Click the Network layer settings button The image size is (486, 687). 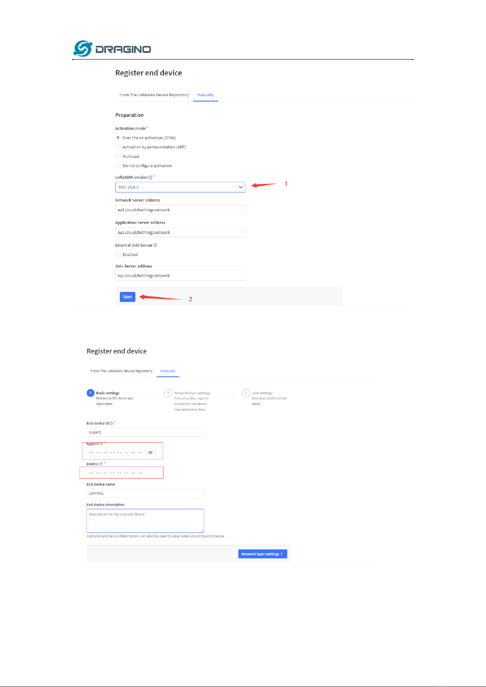point(263,554)
